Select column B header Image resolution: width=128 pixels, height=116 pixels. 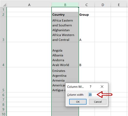65,5
